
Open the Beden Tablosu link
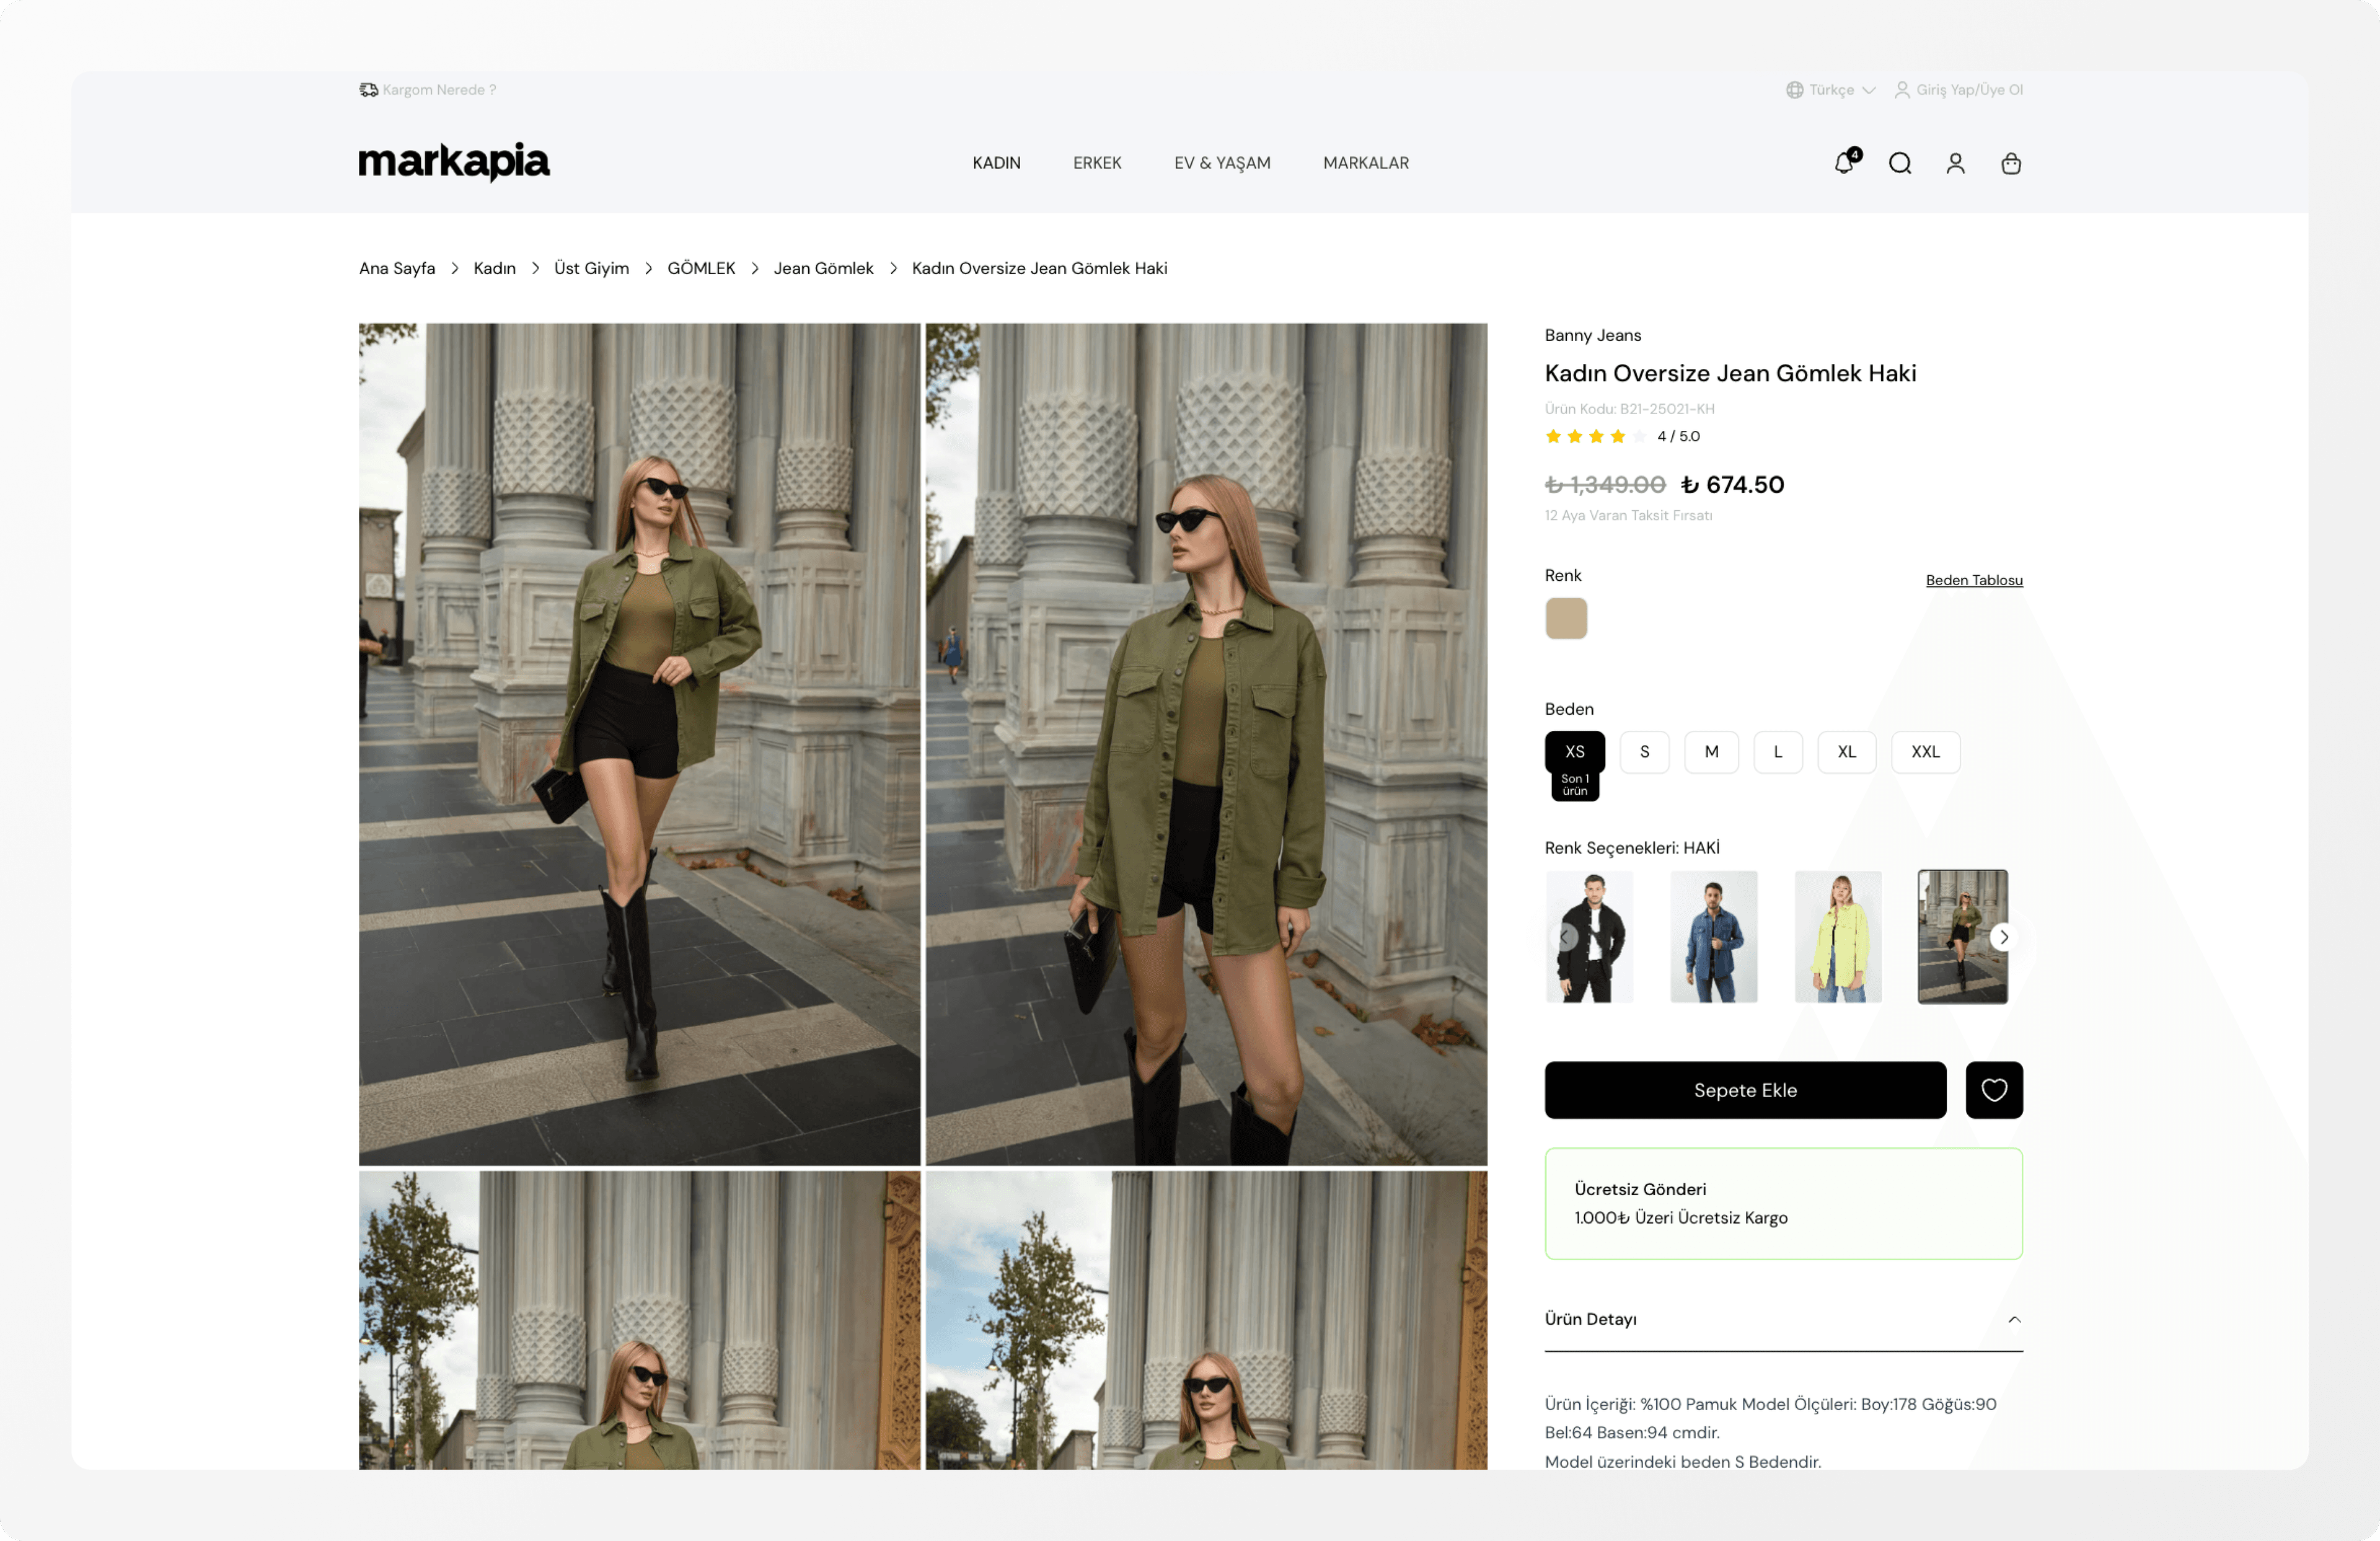pyautogui.click(x=1973, y=580)
